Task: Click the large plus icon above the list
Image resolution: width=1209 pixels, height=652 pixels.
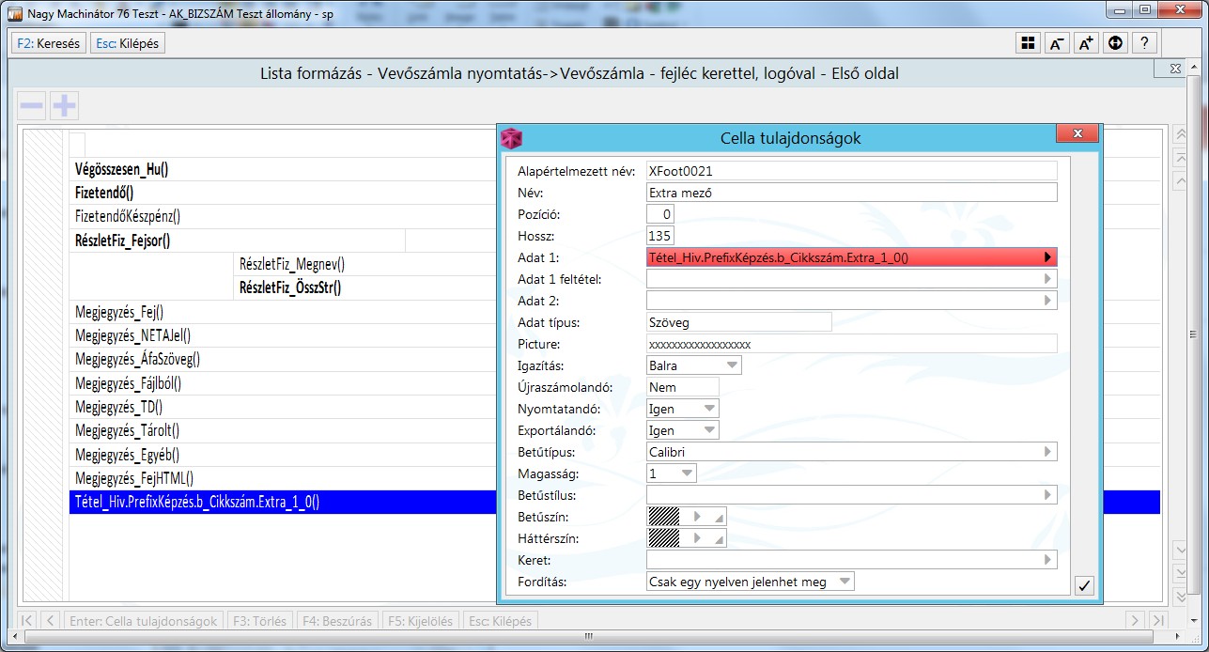Action: click(x=64, y=106)
